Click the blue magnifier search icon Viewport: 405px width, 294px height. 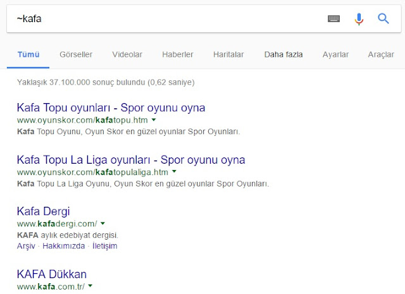[x=383, y=18]
